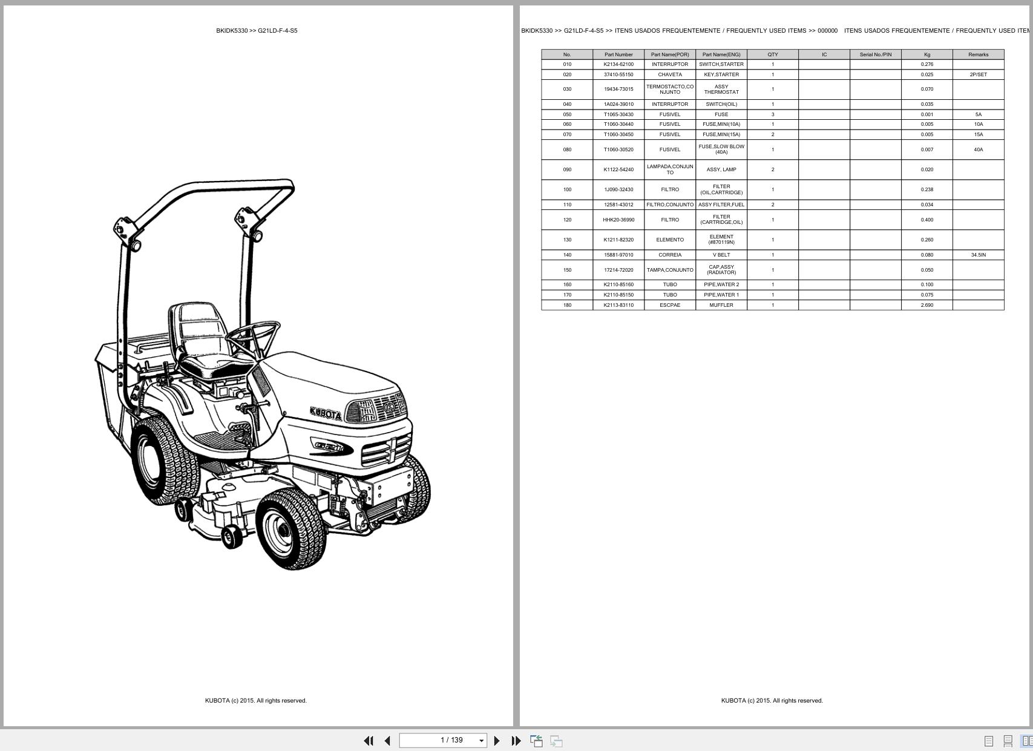
Task: Click the Kg column header
Action: pos(927,54)
